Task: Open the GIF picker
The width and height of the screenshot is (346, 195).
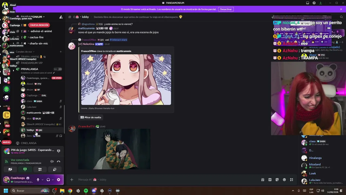Action: [x=270, y=180]
